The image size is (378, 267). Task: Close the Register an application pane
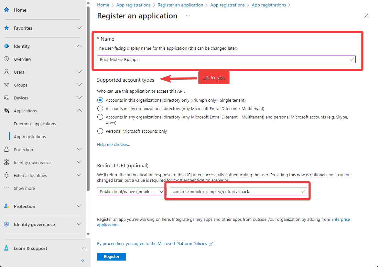(x=366, y=16)
